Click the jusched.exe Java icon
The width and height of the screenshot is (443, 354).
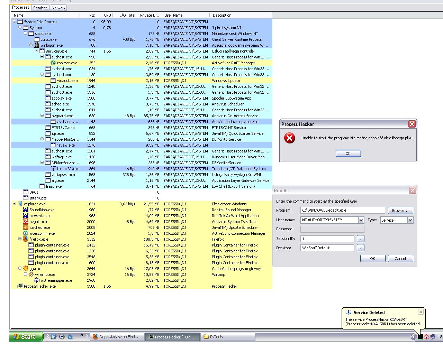26,227
